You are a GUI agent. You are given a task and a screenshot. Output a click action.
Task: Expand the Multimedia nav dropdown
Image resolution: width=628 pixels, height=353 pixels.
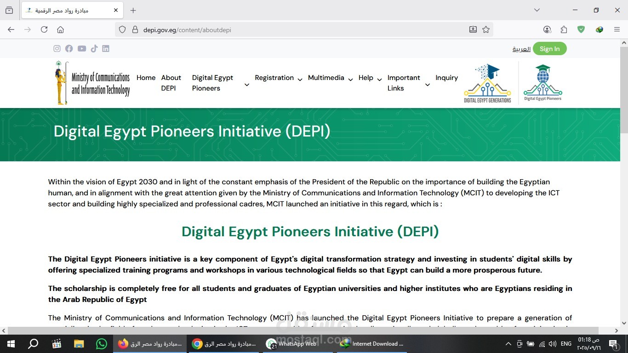(350, 80)
